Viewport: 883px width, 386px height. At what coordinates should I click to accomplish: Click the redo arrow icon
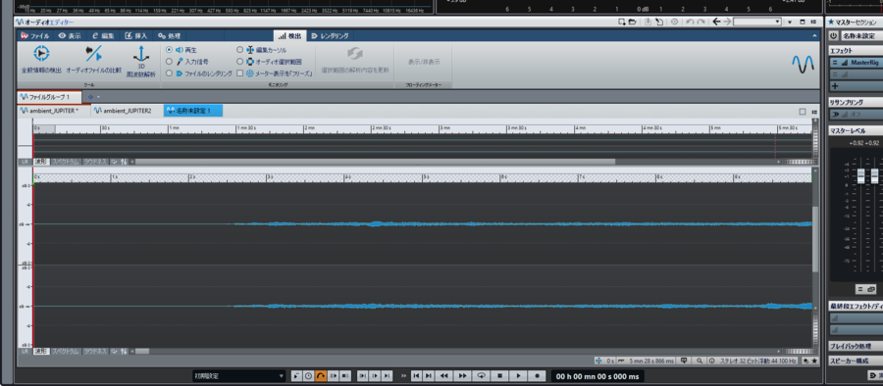pos(701,22)
